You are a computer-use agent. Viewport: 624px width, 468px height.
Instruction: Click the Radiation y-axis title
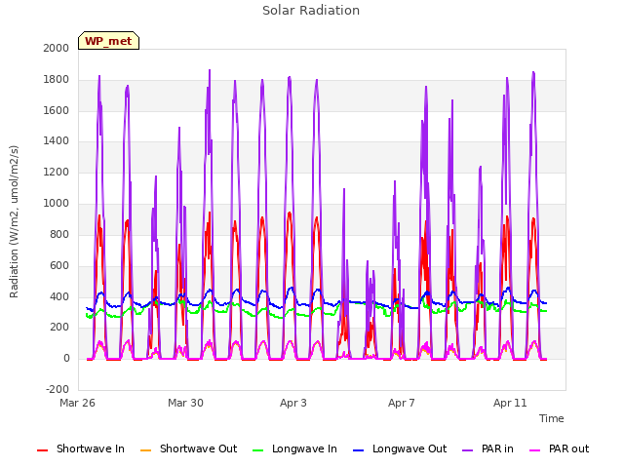coord(14,221)
